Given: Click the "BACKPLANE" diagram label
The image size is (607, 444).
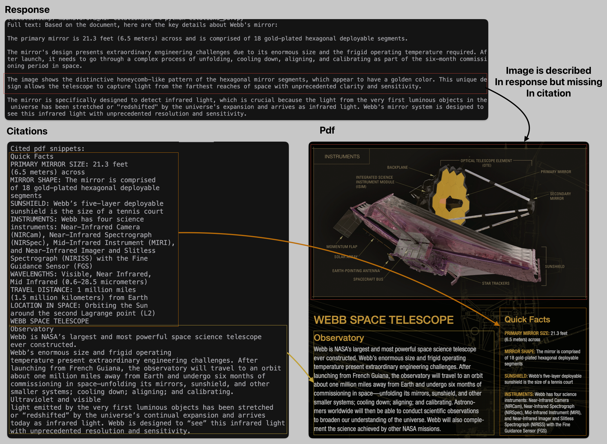Looking at the screenshot, I should pos(397,167).
